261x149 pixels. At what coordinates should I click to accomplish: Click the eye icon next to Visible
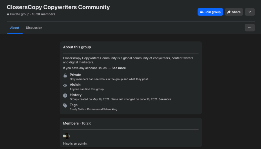[65, 85]
